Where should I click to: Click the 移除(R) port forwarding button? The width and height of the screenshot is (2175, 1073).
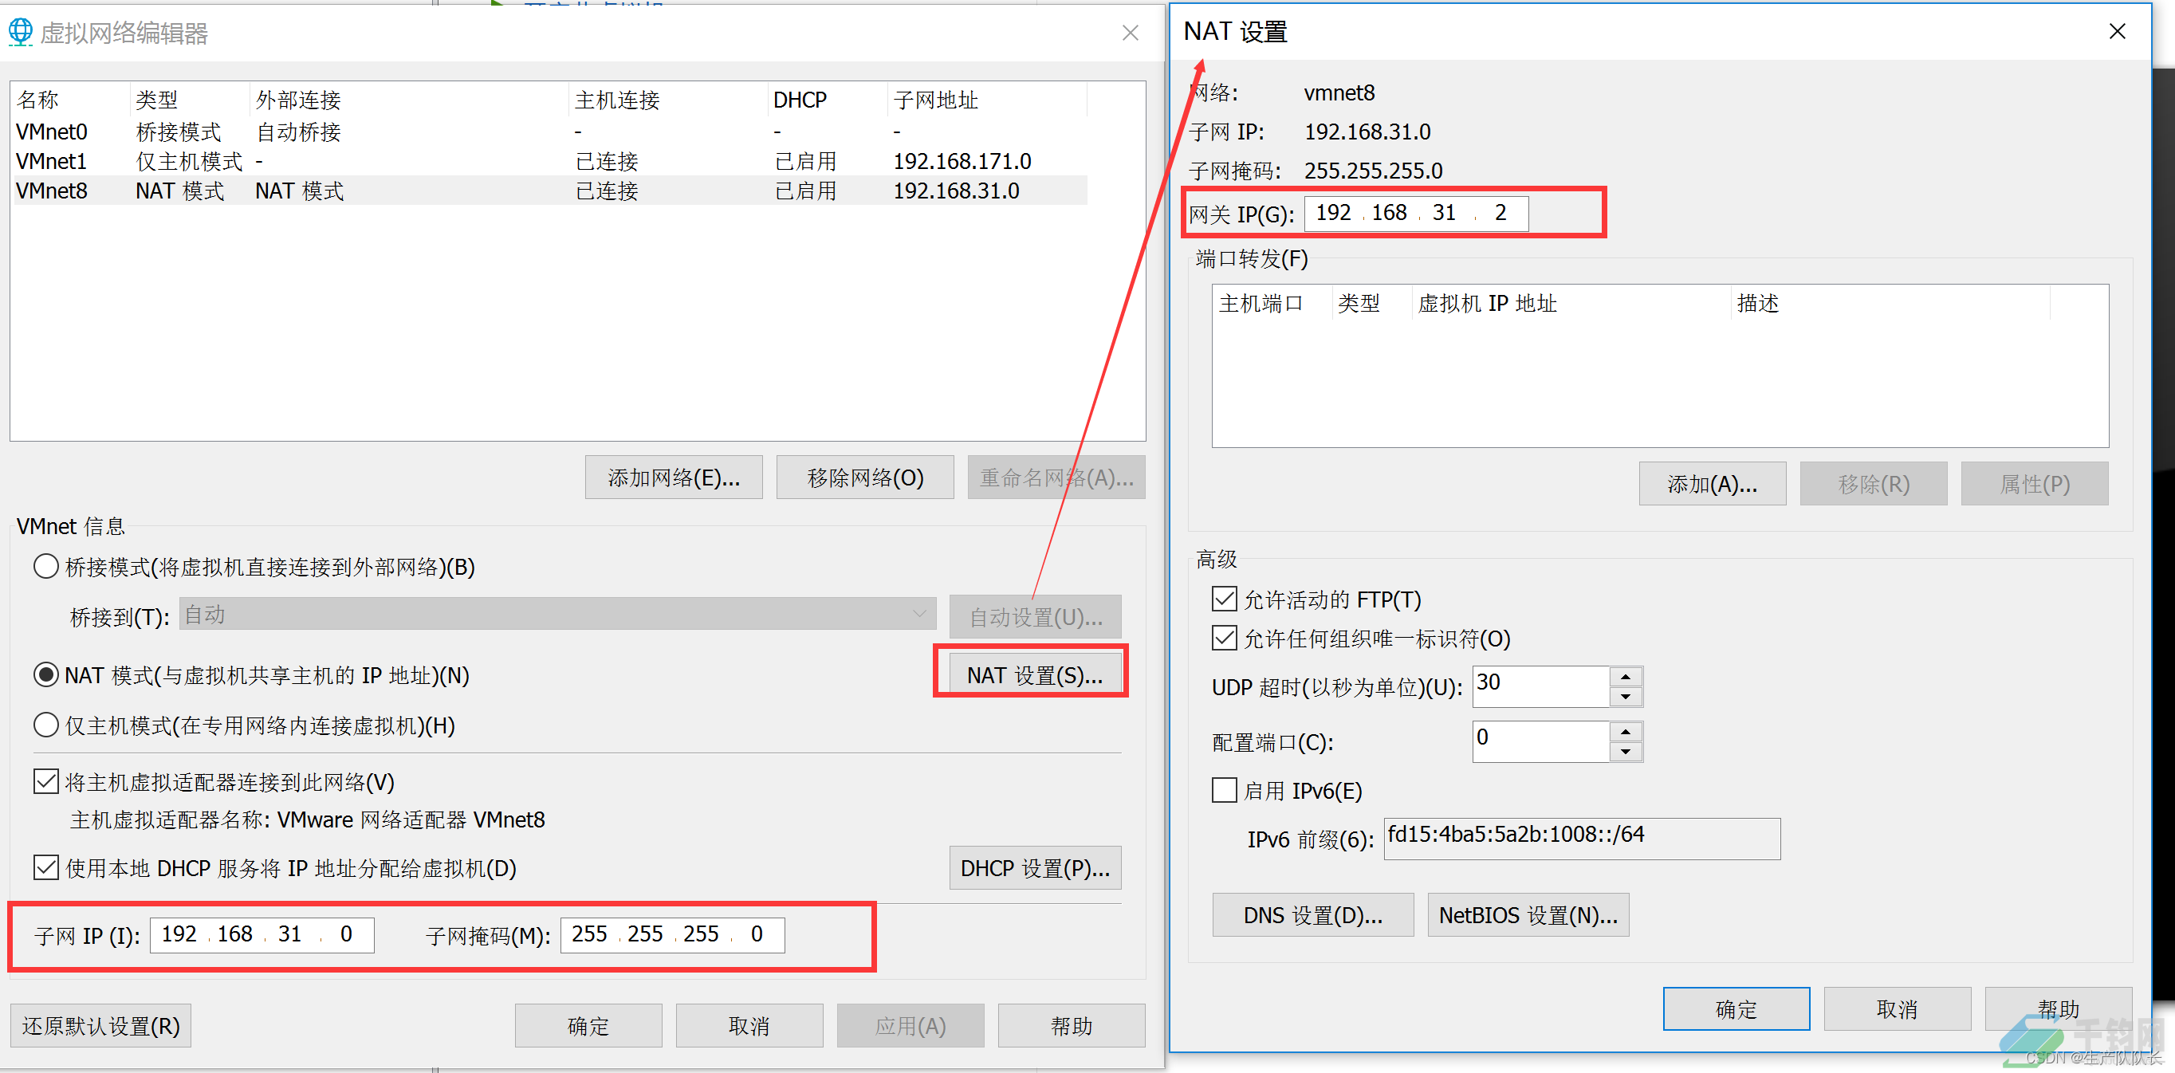1874,484
